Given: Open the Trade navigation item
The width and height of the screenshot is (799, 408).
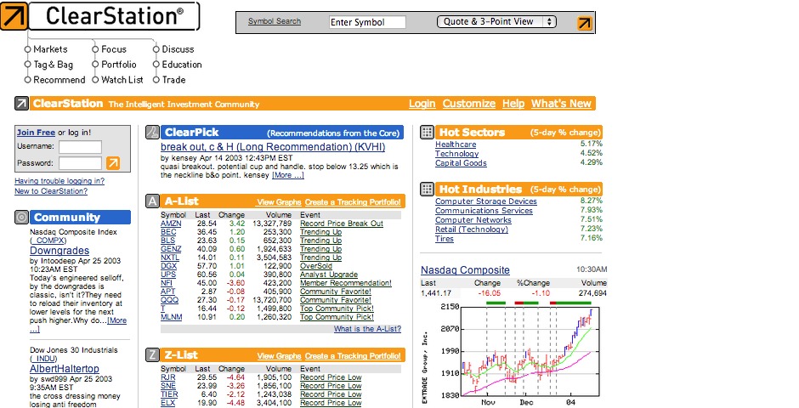Looking at the screenshot, I should 173,80.
